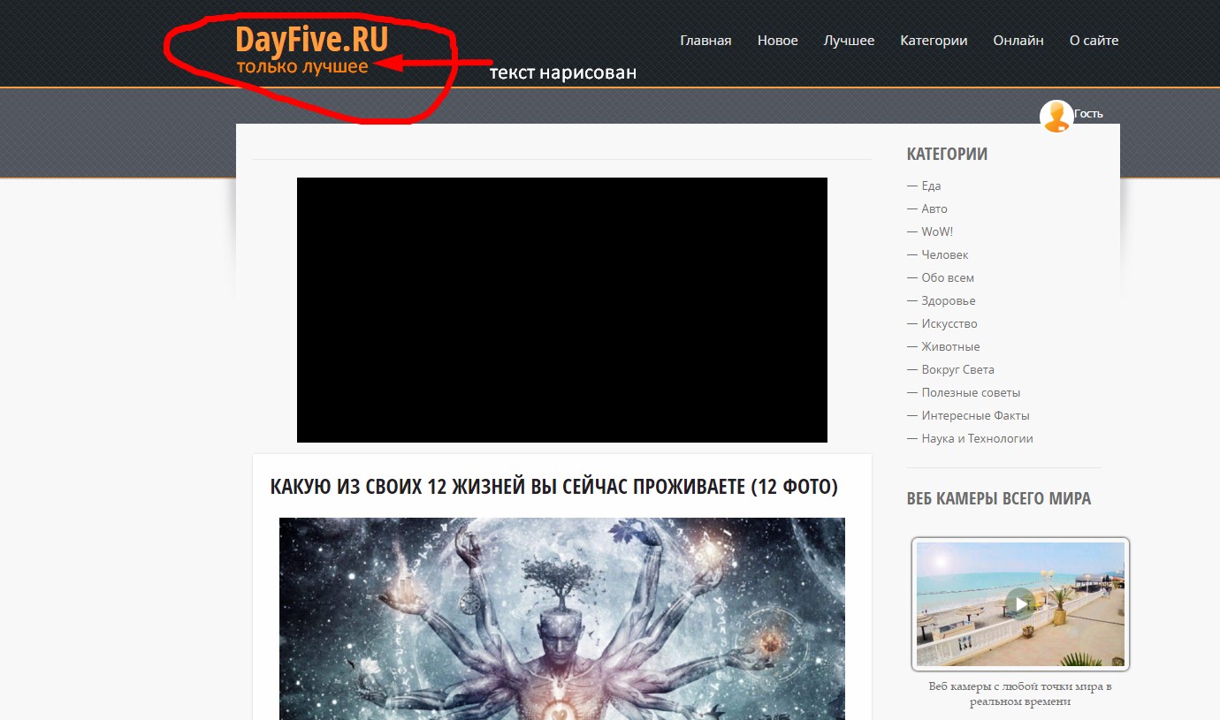Click the webcam caption about реальном времени
Viewport: 1220px width, 720px height.
(1020, 693)
